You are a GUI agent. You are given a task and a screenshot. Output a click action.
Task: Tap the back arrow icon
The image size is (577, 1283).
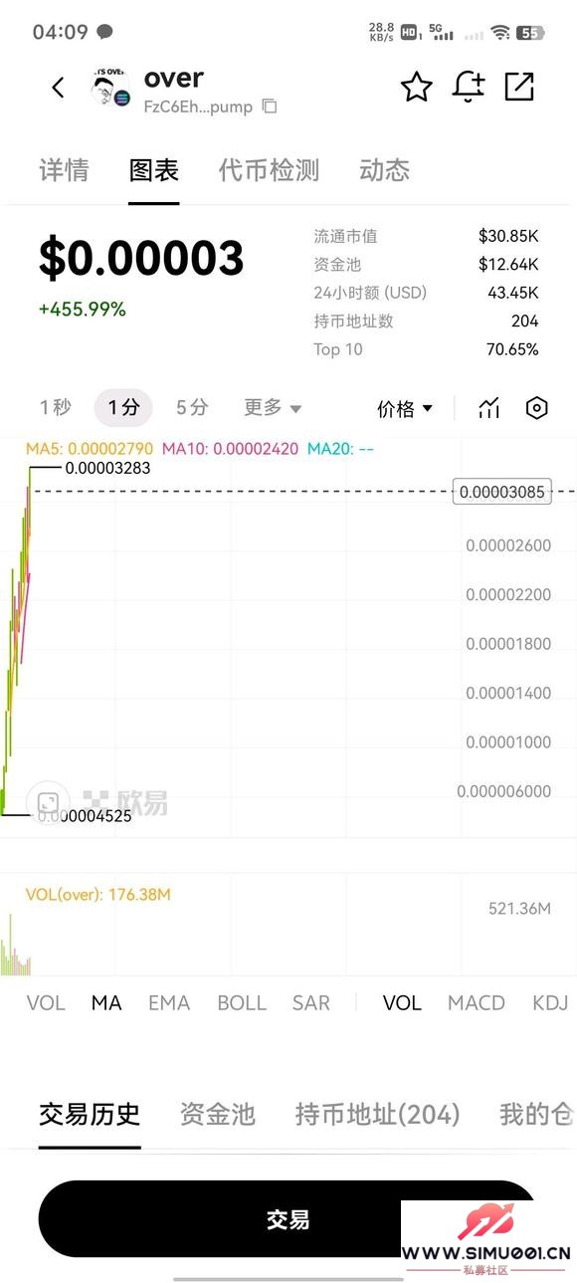click(x=58, y=88)
